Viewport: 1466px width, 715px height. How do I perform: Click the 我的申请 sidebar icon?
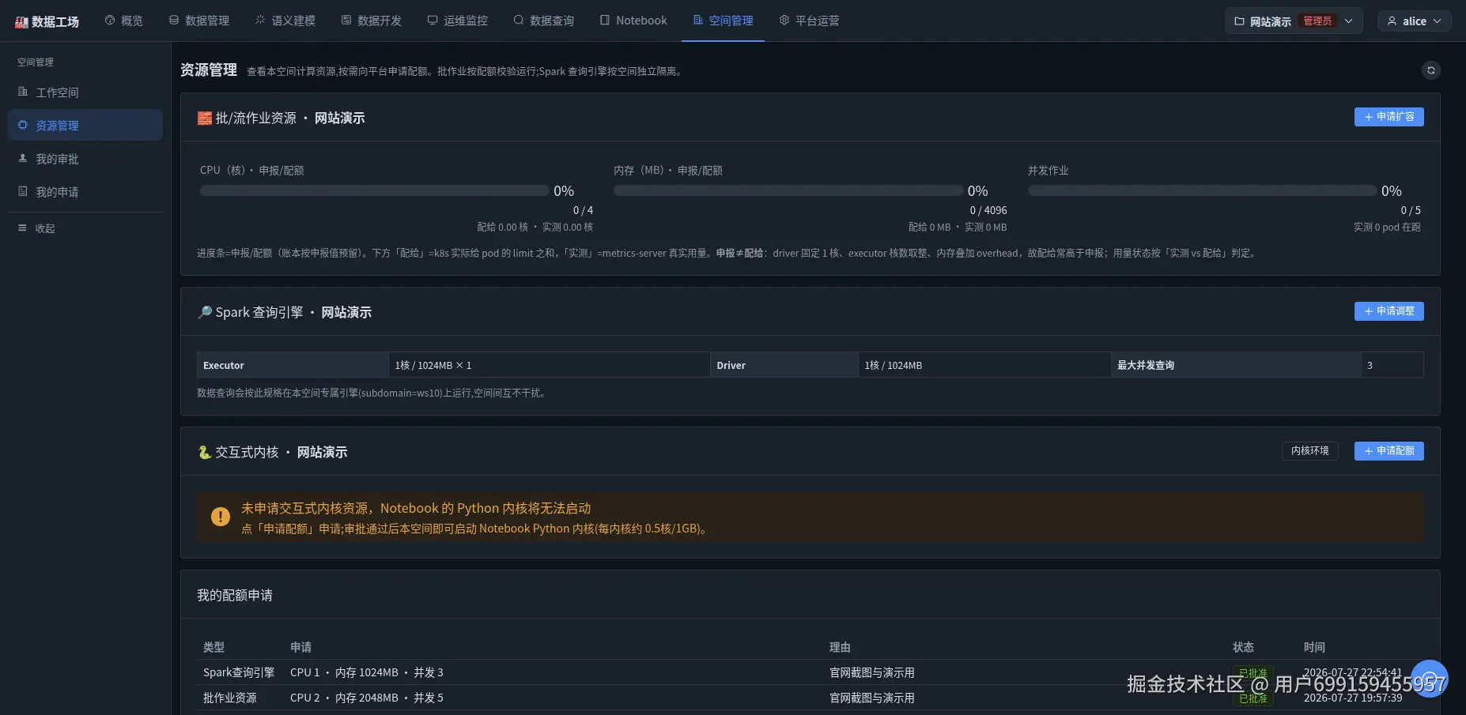coord(23,191)
